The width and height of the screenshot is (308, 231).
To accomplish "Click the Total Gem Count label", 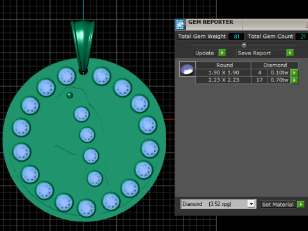I will coord(270,37).
